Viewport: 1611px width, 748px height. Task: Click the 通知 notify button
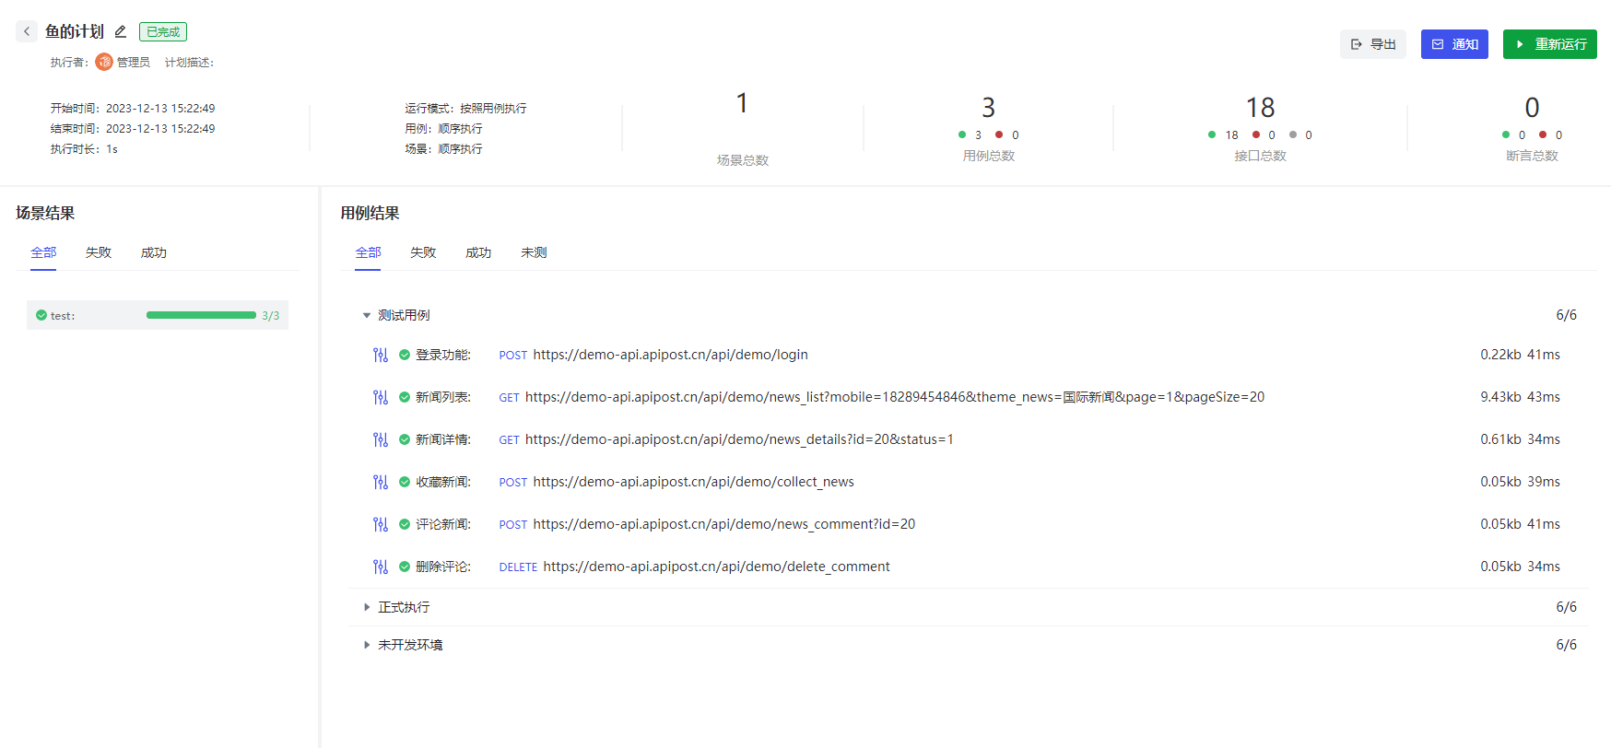click(1454, 44)
